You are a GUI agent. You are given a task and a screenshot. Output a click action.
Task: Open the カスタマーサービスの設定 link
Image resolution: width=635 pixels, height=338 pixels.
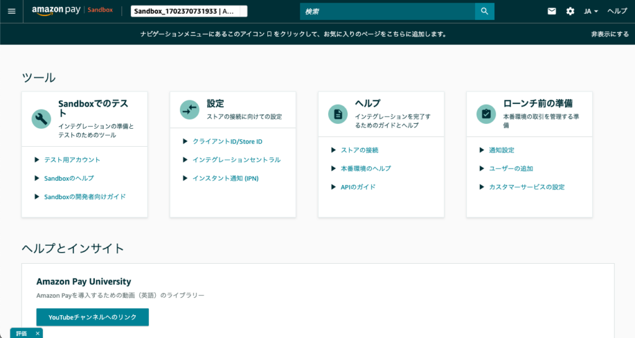pos(526,187)
